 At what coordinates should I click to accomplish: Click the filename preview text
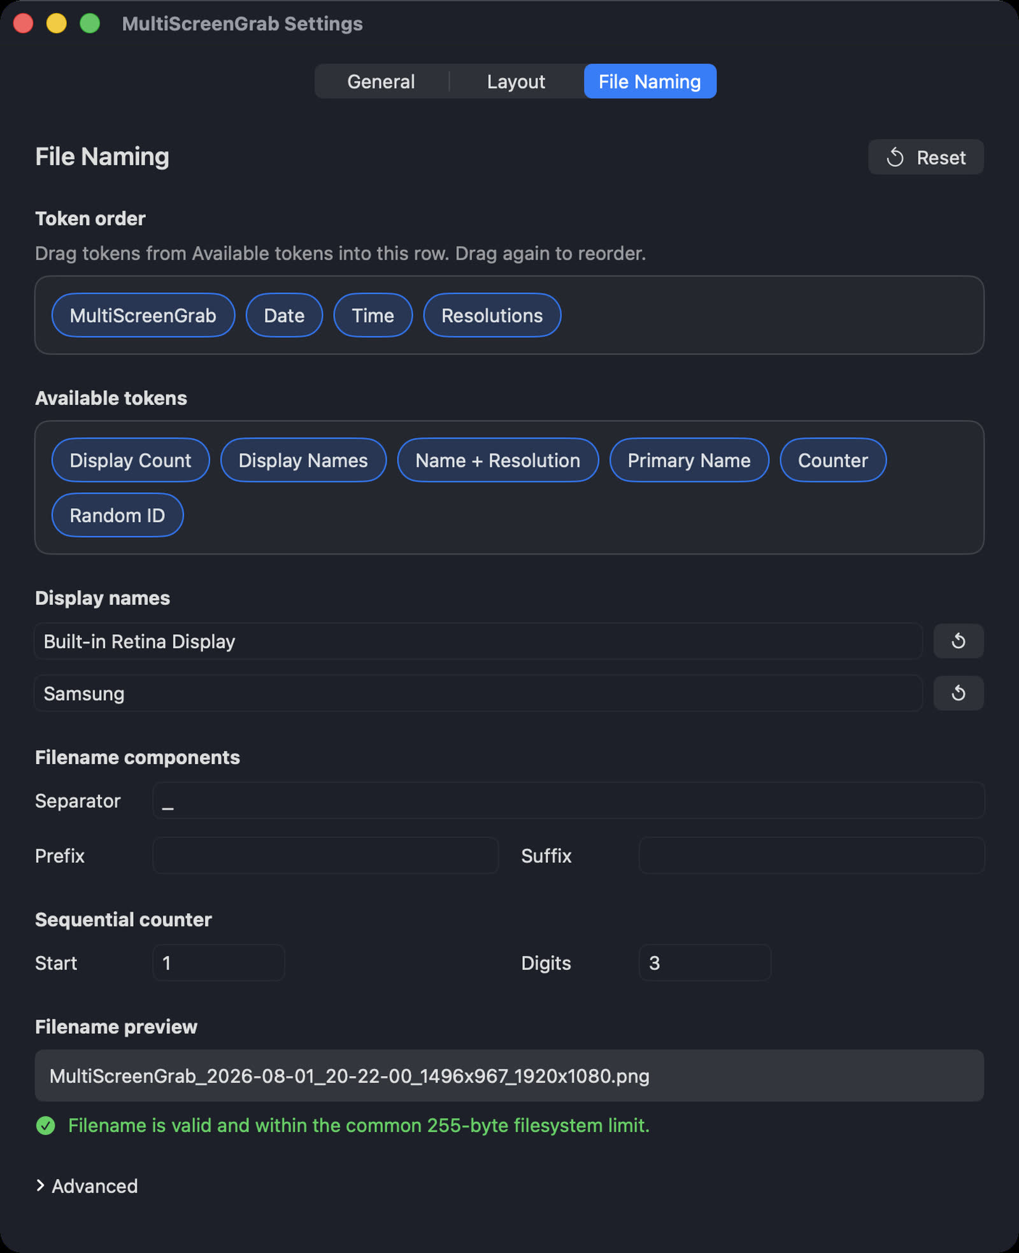[350, 1076]
